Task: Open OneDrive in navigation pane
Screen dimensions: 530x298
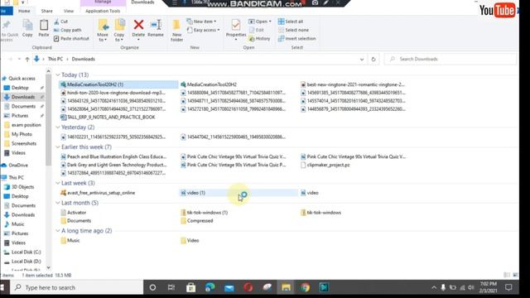Action: pos(15,166)
